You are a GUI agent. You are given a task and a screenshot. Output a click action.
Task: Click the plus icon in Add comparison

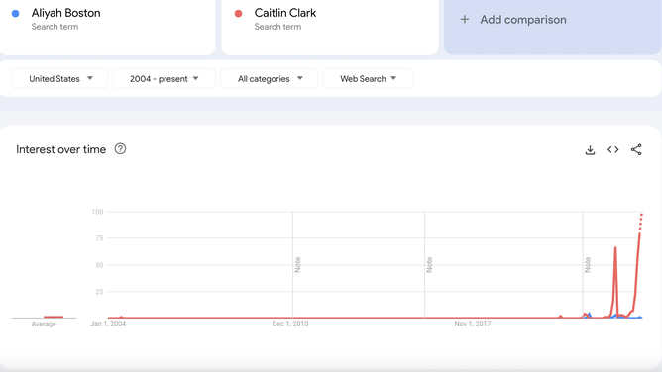pos(465,20)
